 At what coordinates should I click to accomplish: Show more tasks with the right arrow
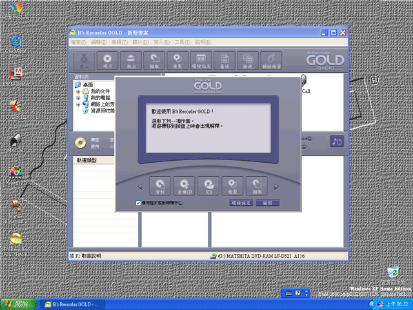tap(276, 187)
